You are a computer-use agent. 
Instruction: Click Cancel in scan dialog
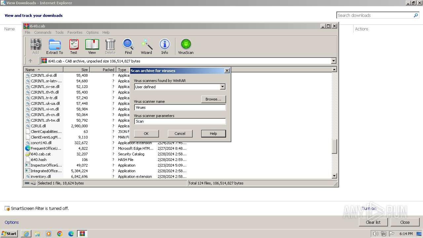[x=180, y=134]
